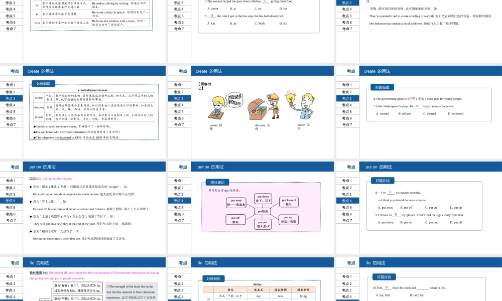Click the 妙辨异同 tag above the create/discover/invent table

click(x=43, y=84)
